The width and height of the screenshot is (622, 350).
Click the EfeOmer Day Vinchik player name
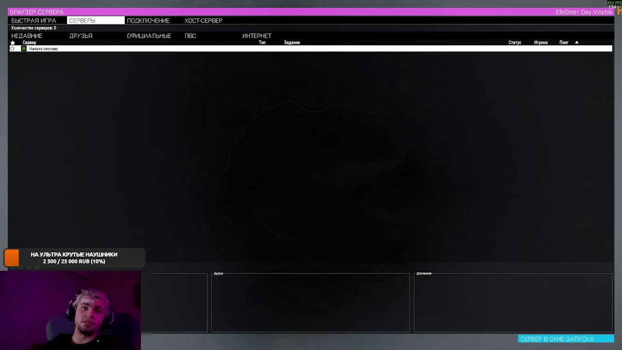coord(584,12)
